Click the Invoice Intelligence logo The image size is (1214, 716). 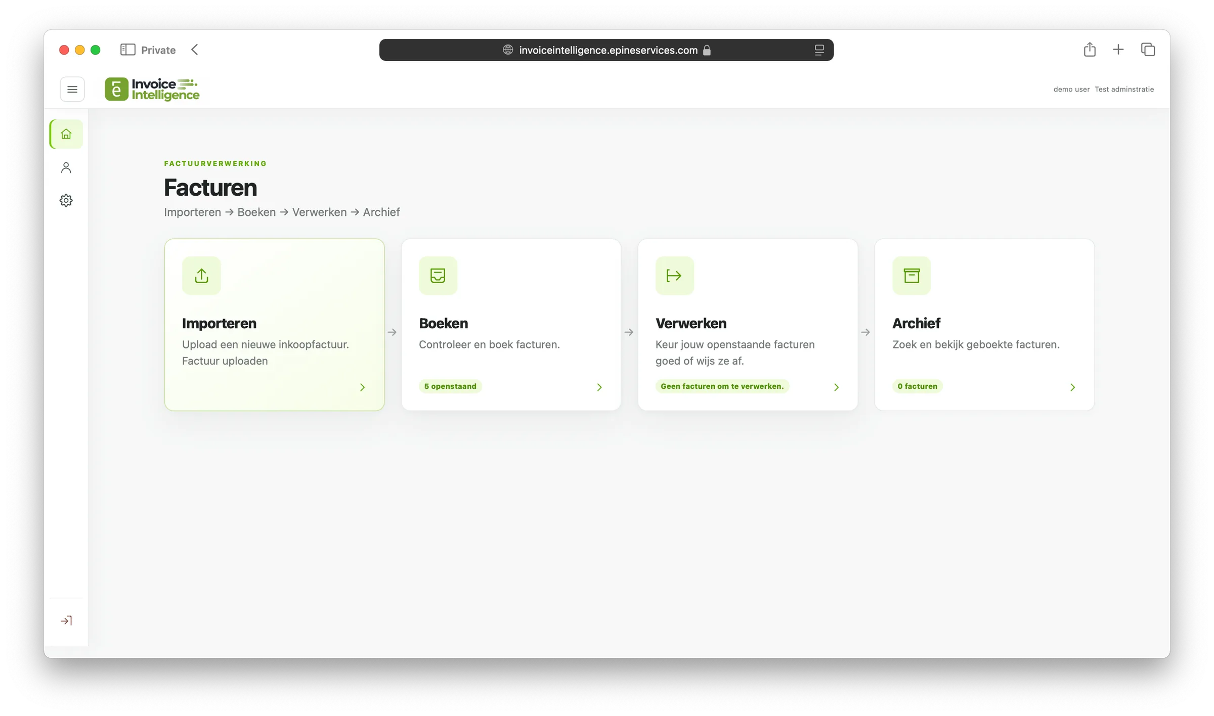152,89
